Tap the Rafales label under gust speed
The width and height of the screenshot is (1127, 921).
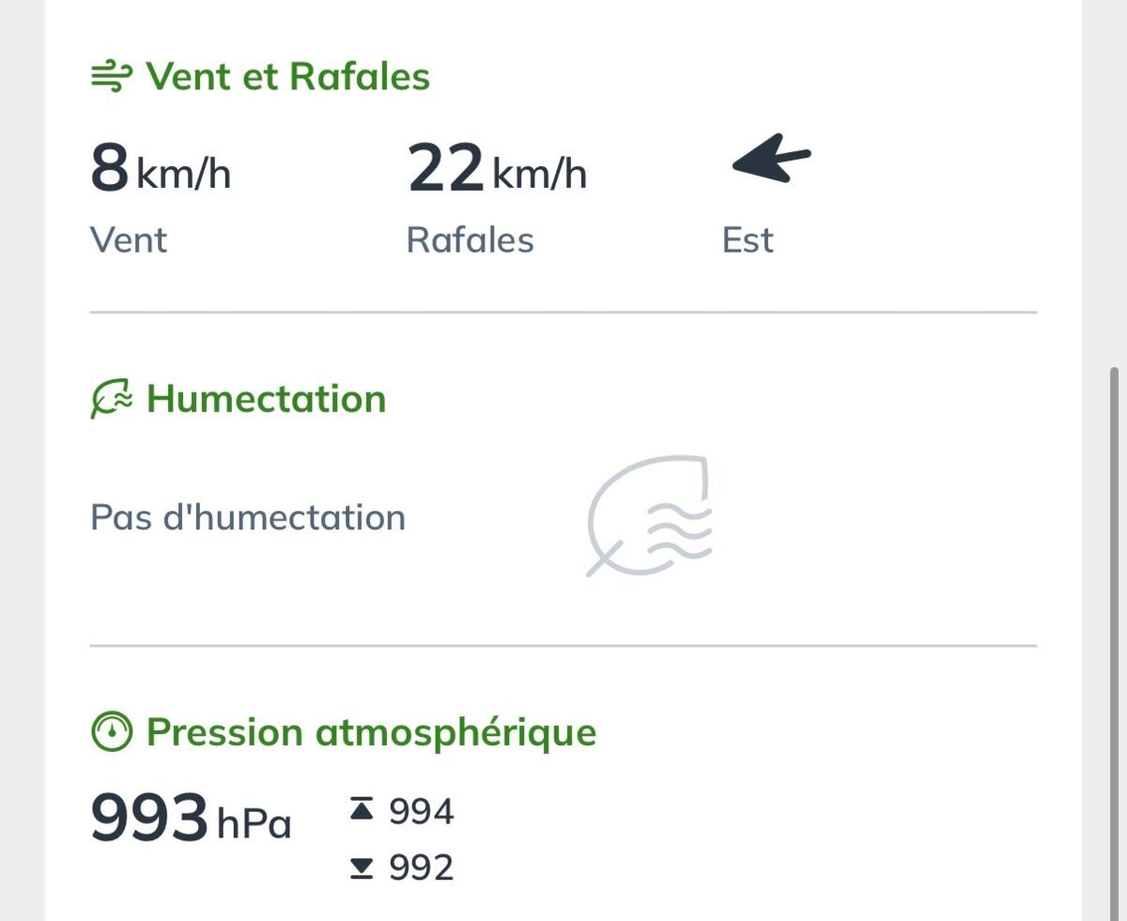click(x=470, y=240)
